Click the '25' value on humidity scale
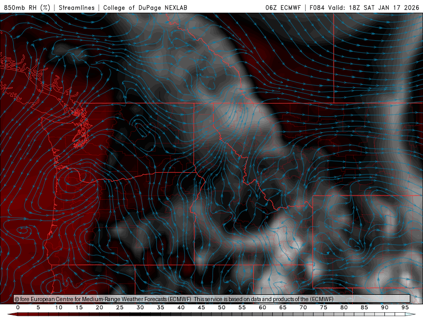423x317 pixels. tap(120, 307)
